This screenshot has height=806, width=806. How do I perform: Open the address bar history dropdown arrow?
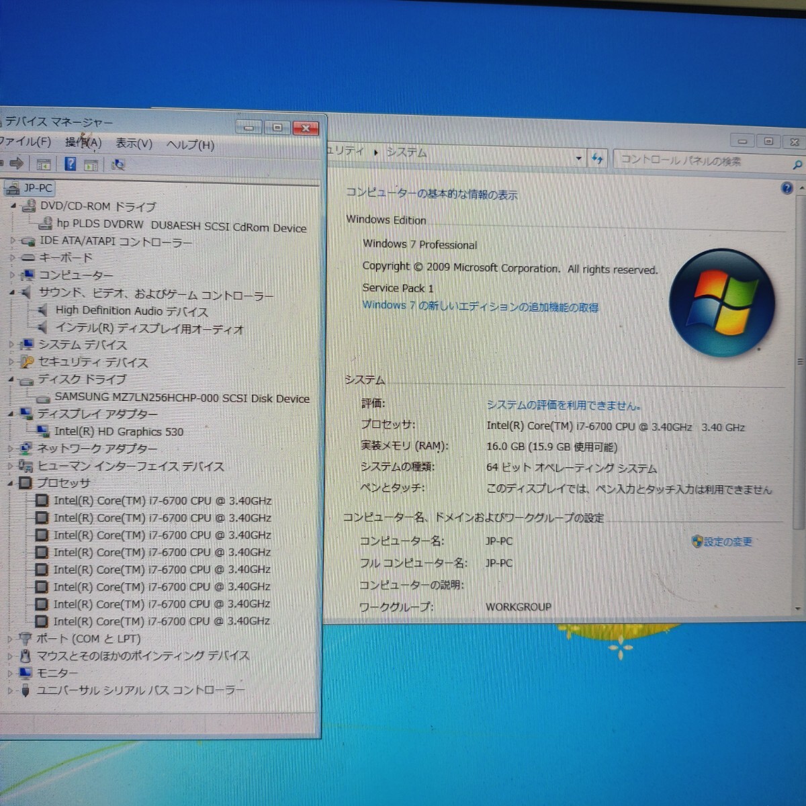pos(579,159)
